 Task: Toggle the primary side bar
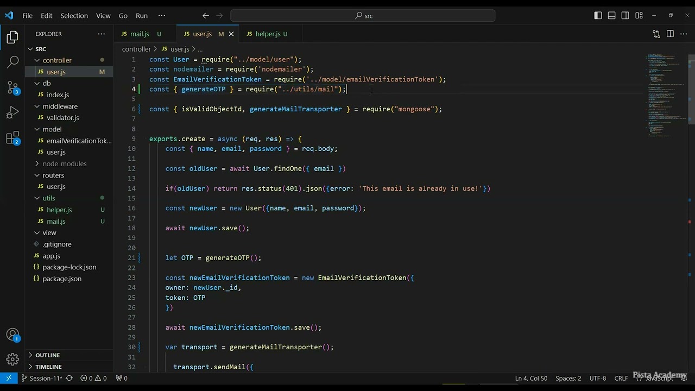(x=598, y=16)
